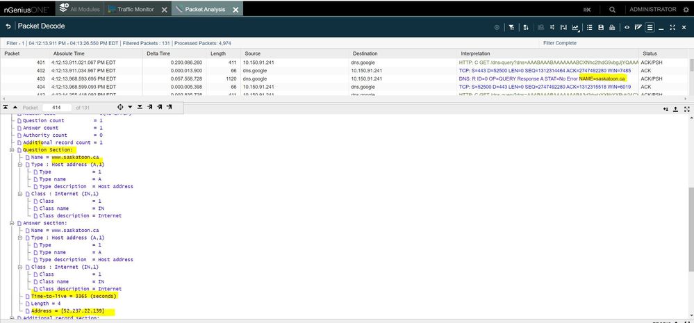Collapse Type : Host address under Answer section
Image resolution: width=694 pixels, height=323 pixels.
20,238
